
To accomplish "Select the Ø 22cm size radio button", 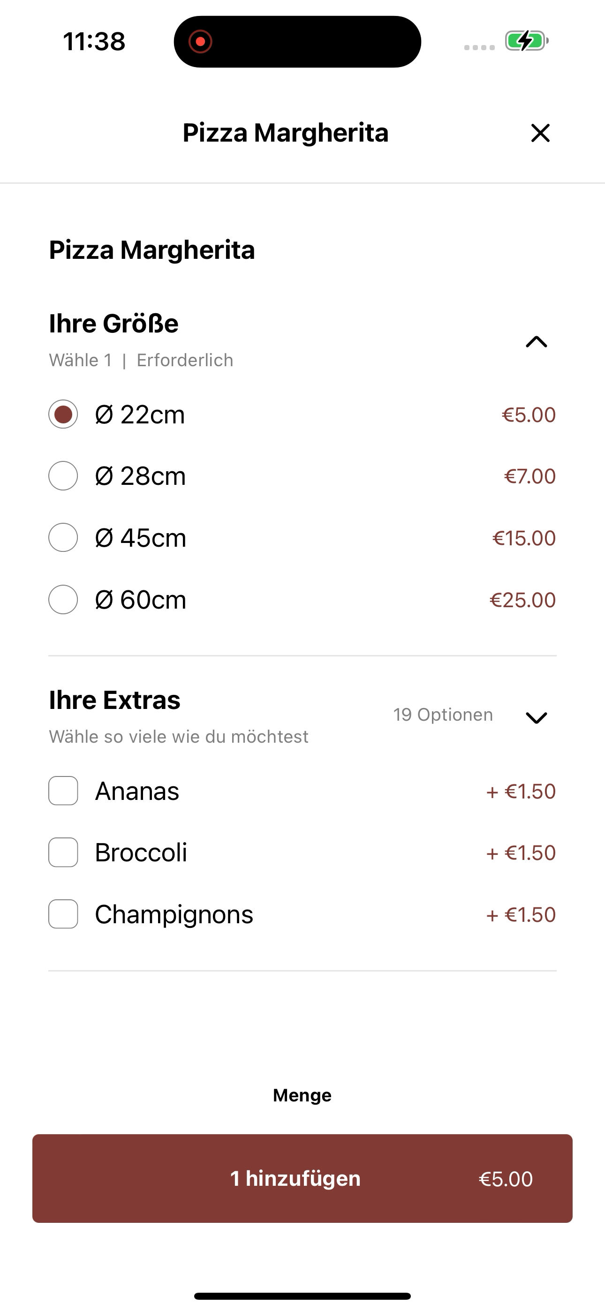I will [63, 414].
